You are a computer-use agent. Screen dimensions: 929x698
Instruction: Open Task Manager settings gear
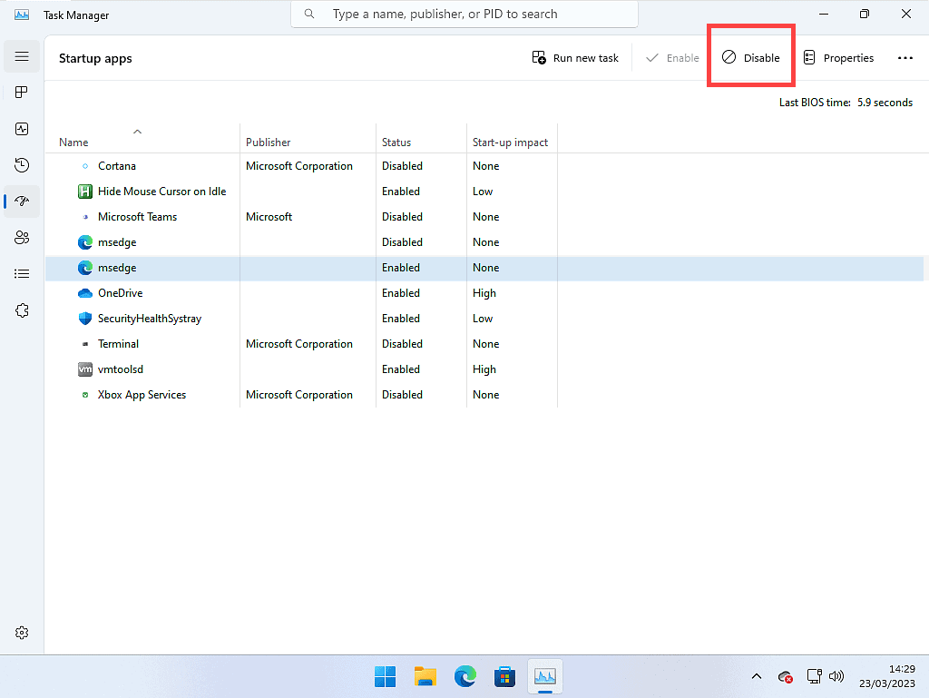[x=22, y=633]
